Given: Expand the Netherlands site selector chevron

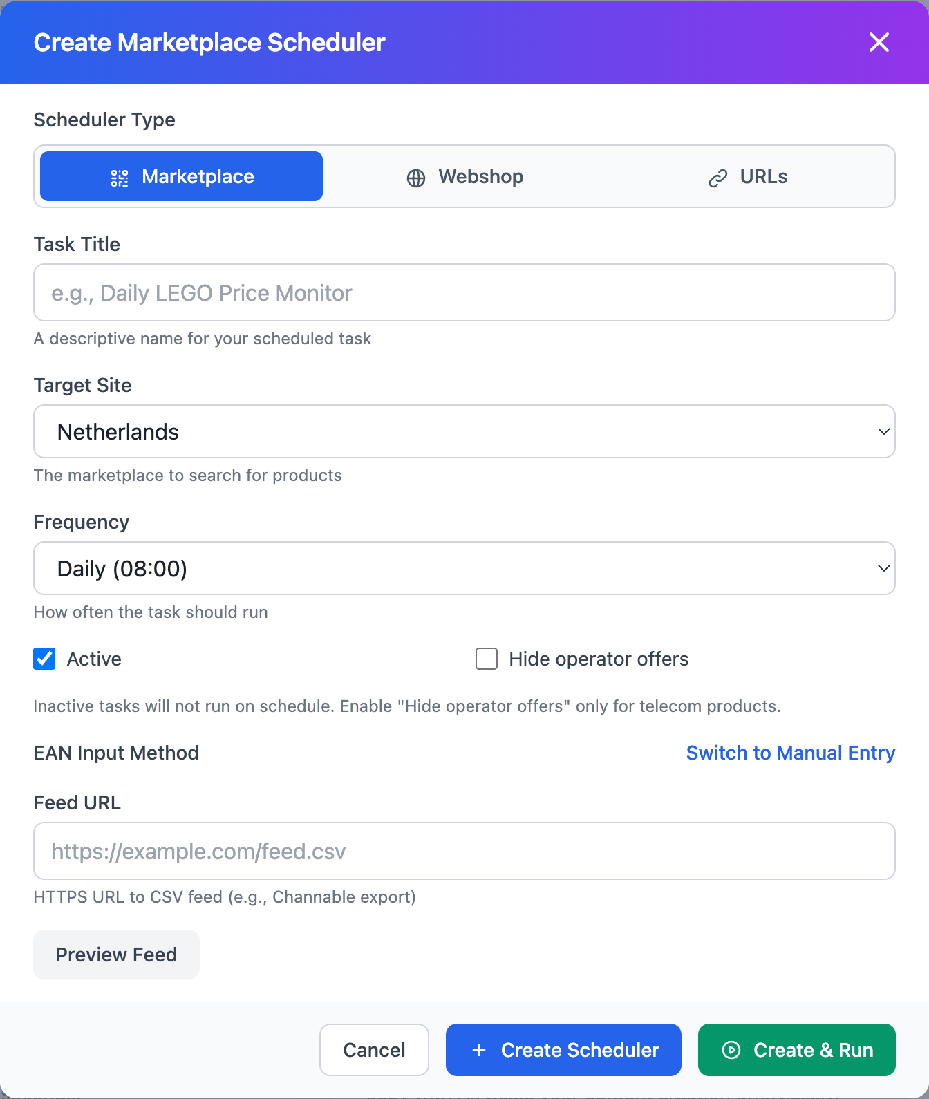Looking at the screenshot, I should pos(883,431).
